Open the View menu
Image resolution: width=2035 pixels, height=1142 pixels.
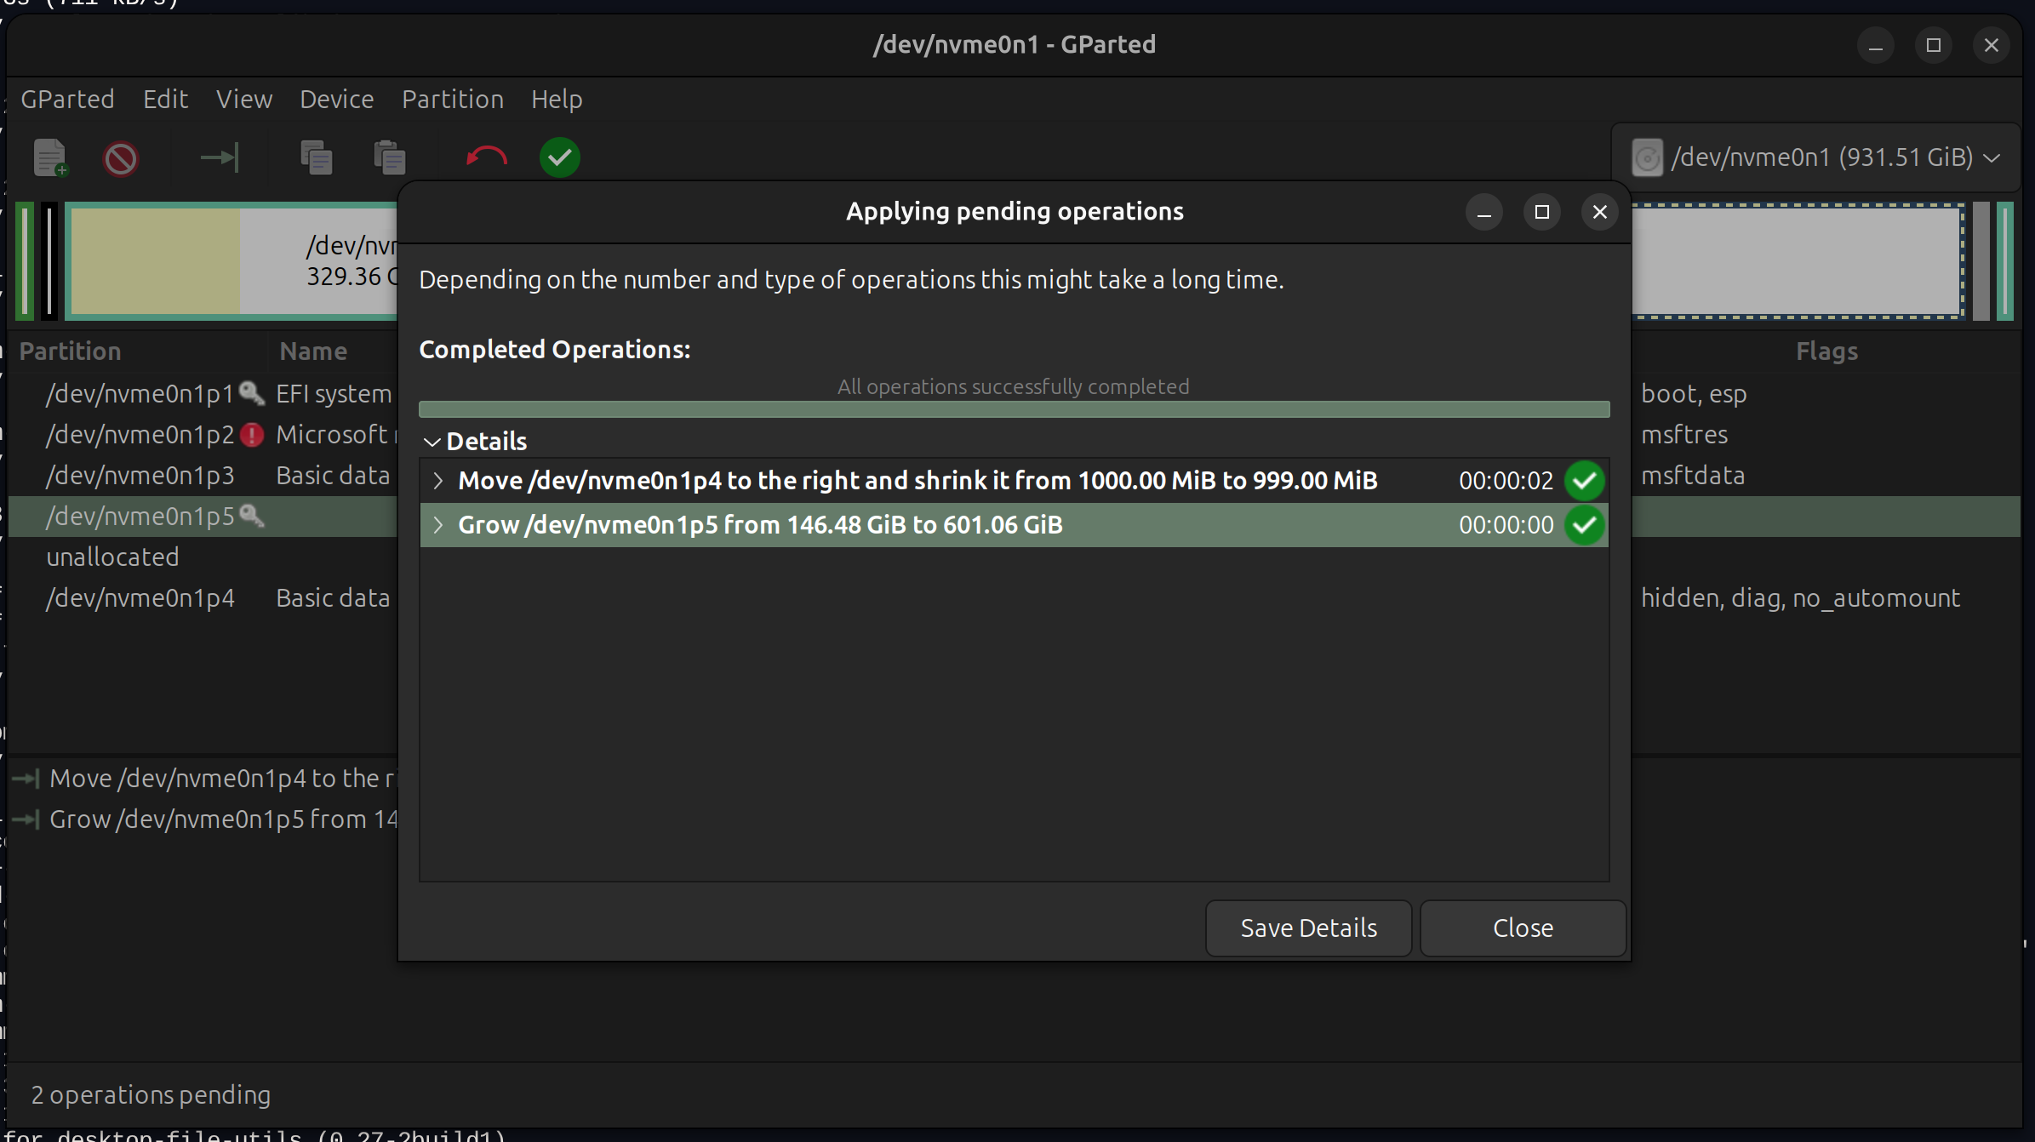coord(244,100)
